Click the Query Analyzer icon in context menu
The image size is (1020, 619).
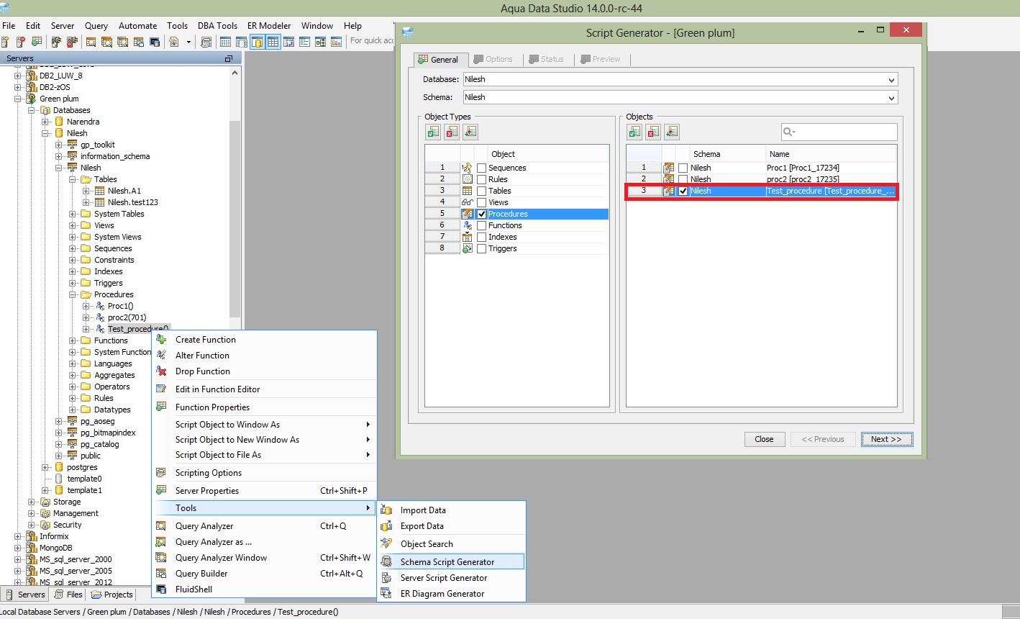pyautogui.click(x=161, y=525)
